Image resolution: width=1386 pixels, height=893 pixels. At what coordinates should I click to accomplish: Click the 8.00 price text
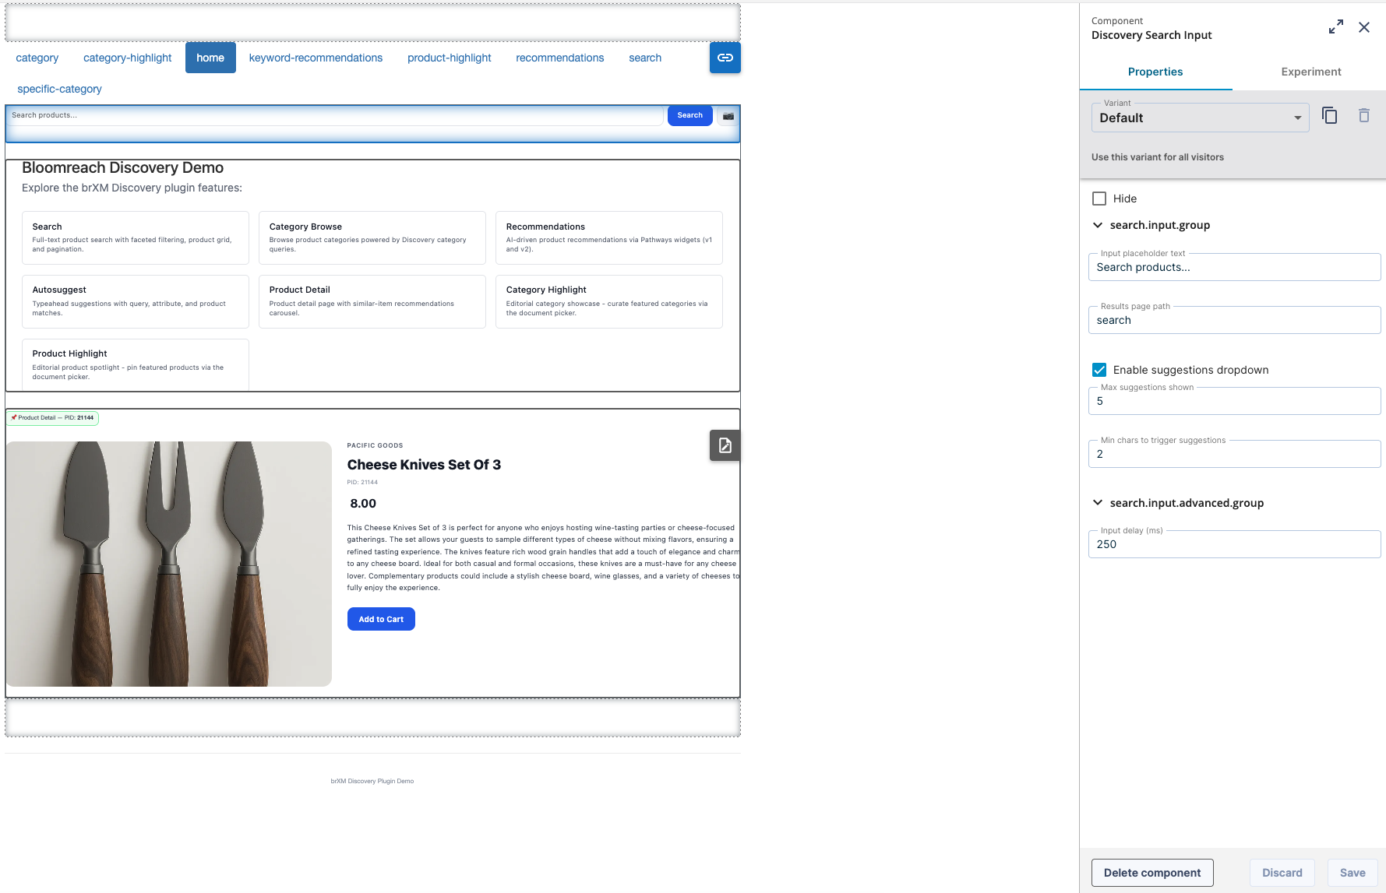pyautogui.click(x=363, y=504)
